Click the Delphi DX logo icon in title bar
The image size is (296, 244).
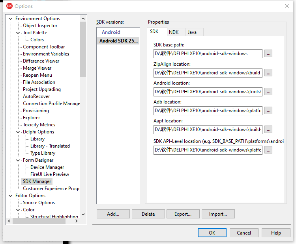[9, 6]
